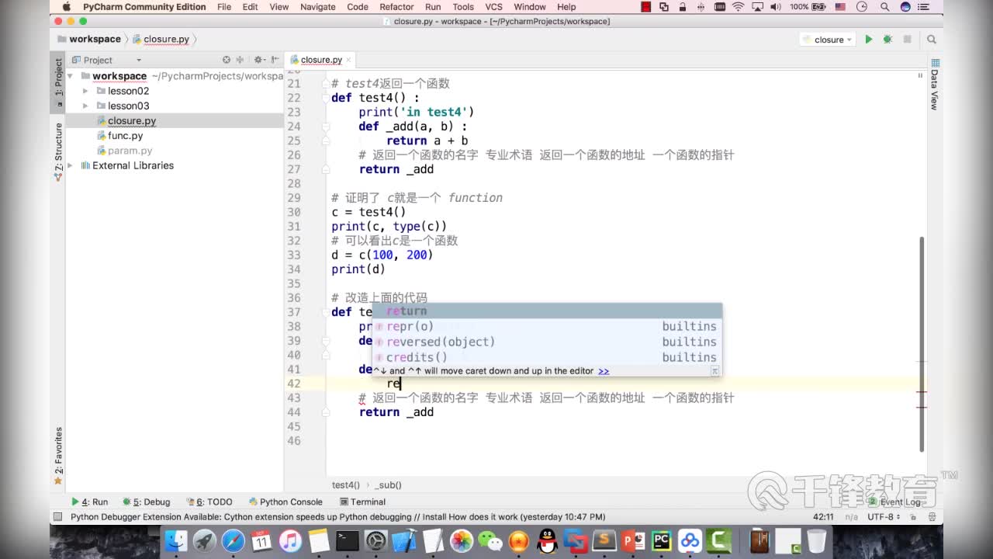The image size is (993, 559).
Task: Open Project panel settings gear
Action: (x=258, y=60)
